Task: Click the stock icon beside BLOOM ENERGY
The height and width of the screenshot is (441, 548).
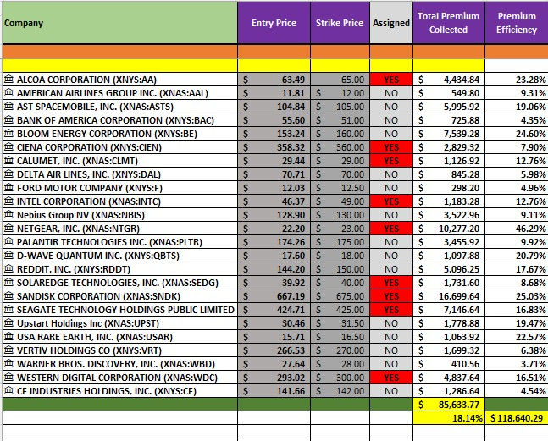Action: (x=8, y=134)
